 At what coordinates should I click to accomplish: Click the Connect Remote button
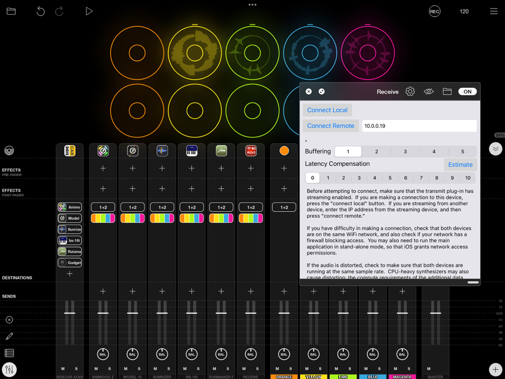tap(331, 126)
